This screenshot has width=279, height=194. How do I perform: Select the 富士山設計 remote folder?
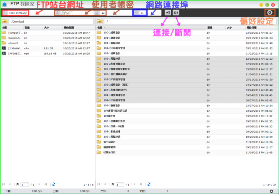click(109, 142)
